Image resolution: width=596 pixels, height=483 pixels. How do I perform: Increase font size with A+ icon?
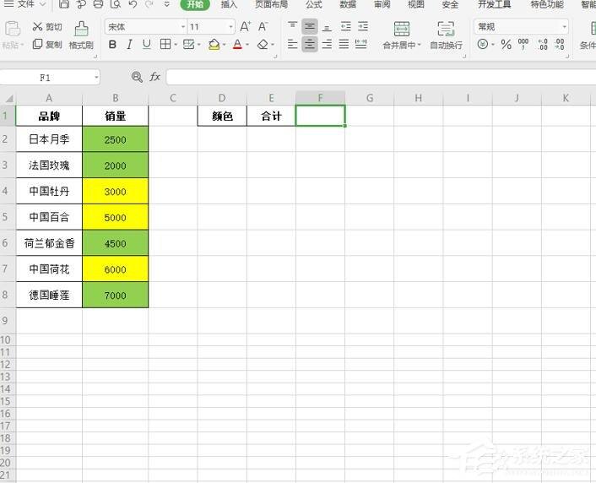tap(245, 27)
